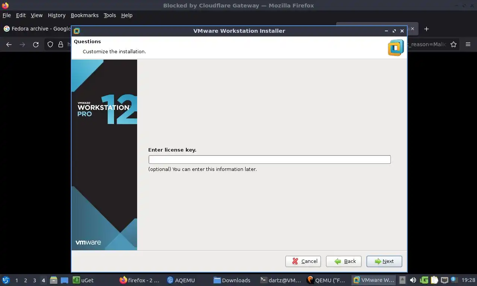Switch to workspace 4
The image size is (477, 286).
click(43, 280)
